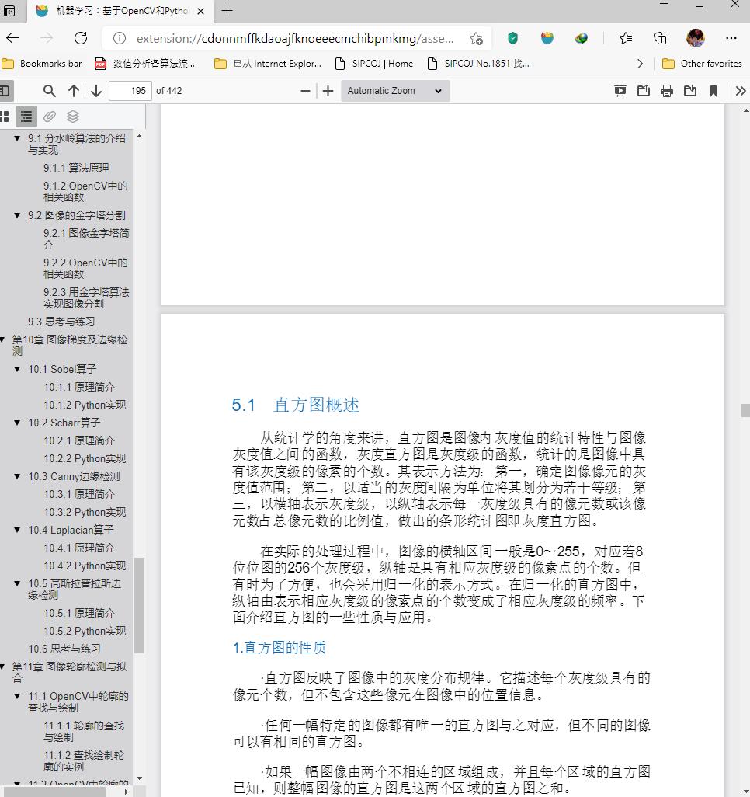Open the 数值分析各算法流 bookmark

145,64
